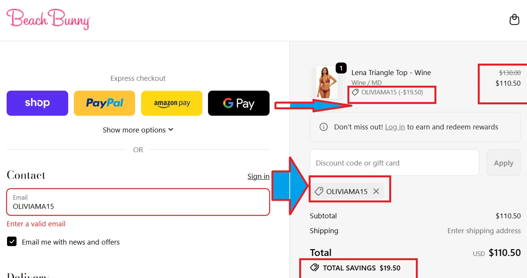Uncheck Email me with news and offers
Viewport: 527px width, 278px height.
tap(12, 242)
